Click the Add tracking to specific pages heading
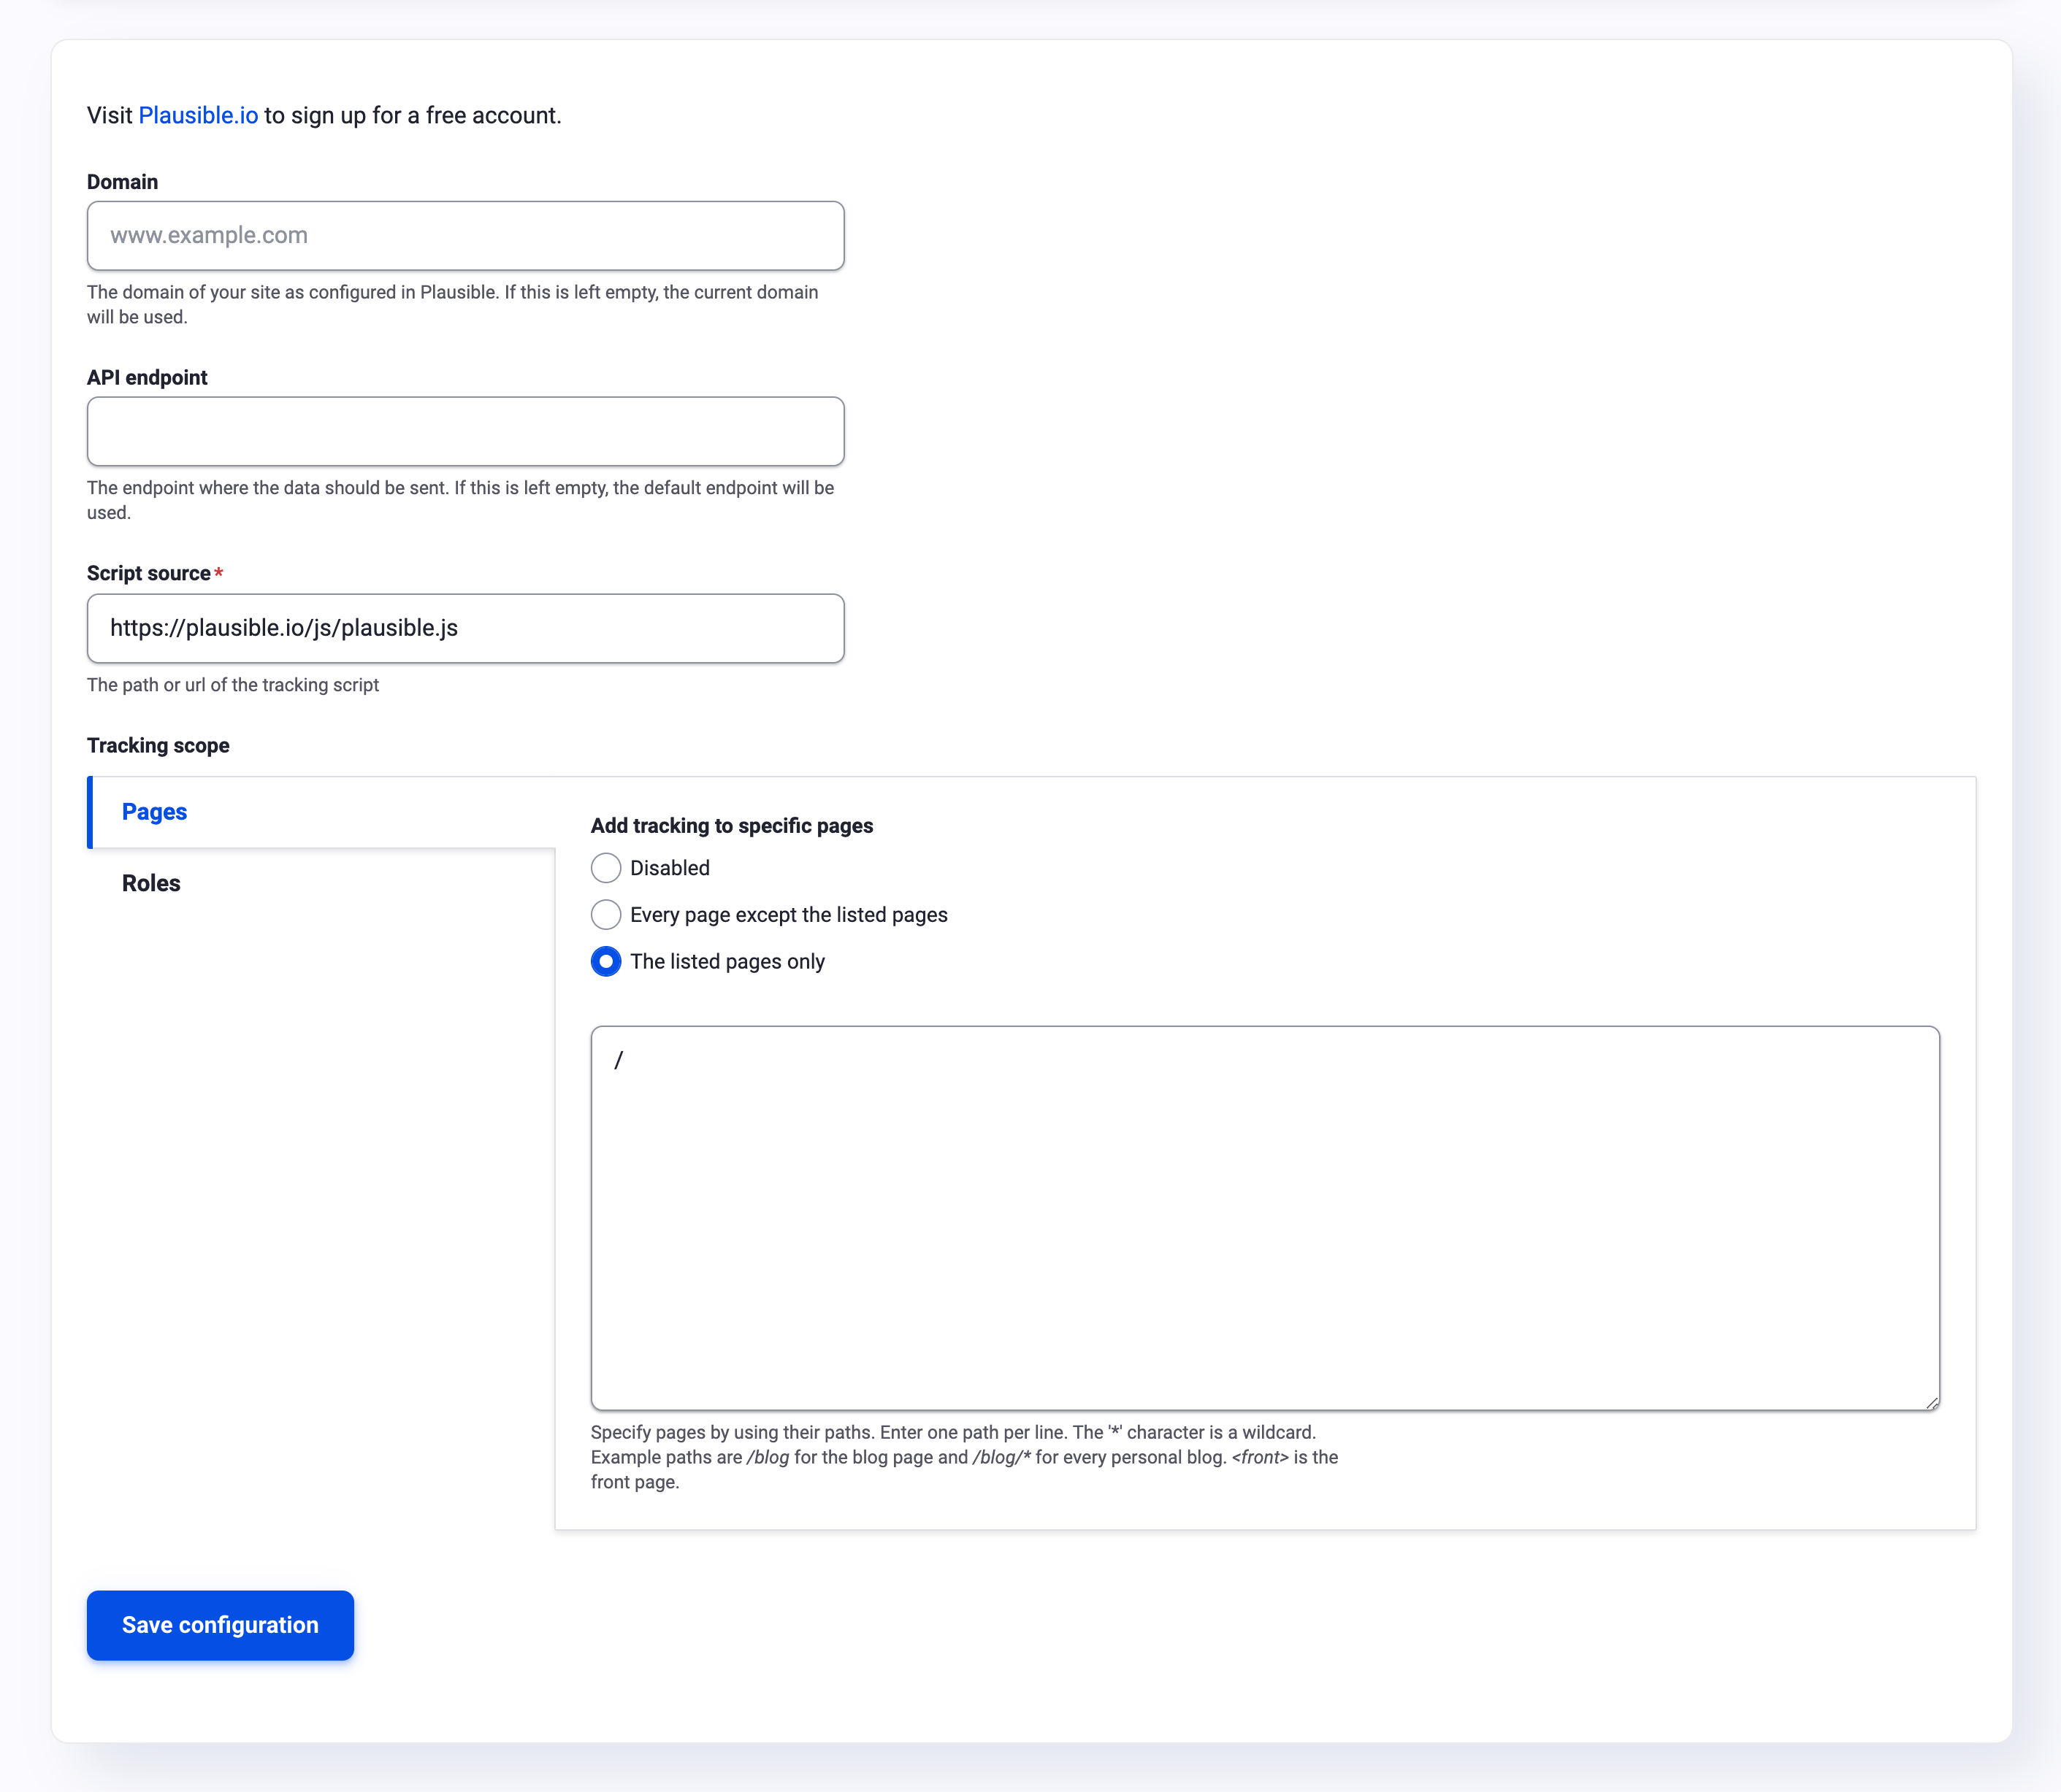This screenshot has width=2061, height=1792. (731, 826)
